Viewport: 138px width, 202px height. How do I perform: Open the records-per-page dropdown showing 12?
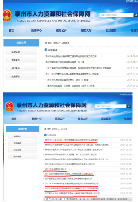point(48,199)
